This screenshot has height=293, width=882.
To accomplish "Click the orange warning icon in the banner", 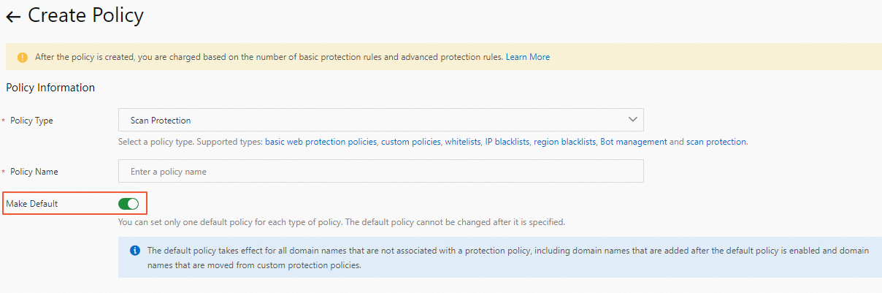I will [x=22, y=57].
